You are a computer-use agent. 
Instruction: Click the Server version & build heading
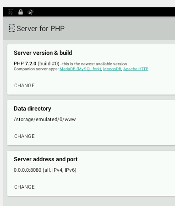click(x=43, y=53)
